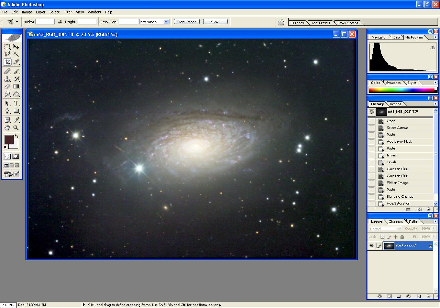Image resolution: width=440 pixels, height=308 pixels.
Task: Switch to the Channels tab
Action: click(395, 222)
